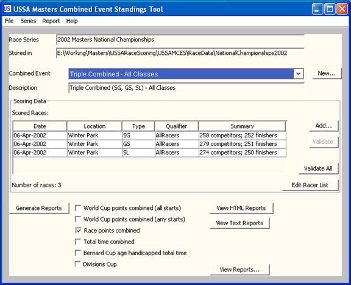
Task: Click the Generate Reports button
Action: pos(39,208)
